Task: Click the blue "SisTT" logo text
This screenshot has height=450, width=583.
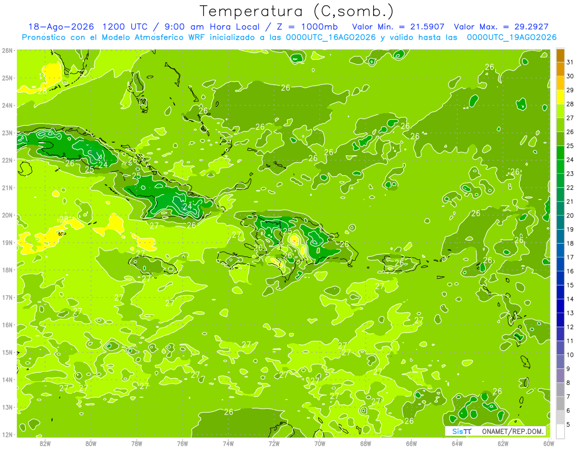Action: [462, 431]
